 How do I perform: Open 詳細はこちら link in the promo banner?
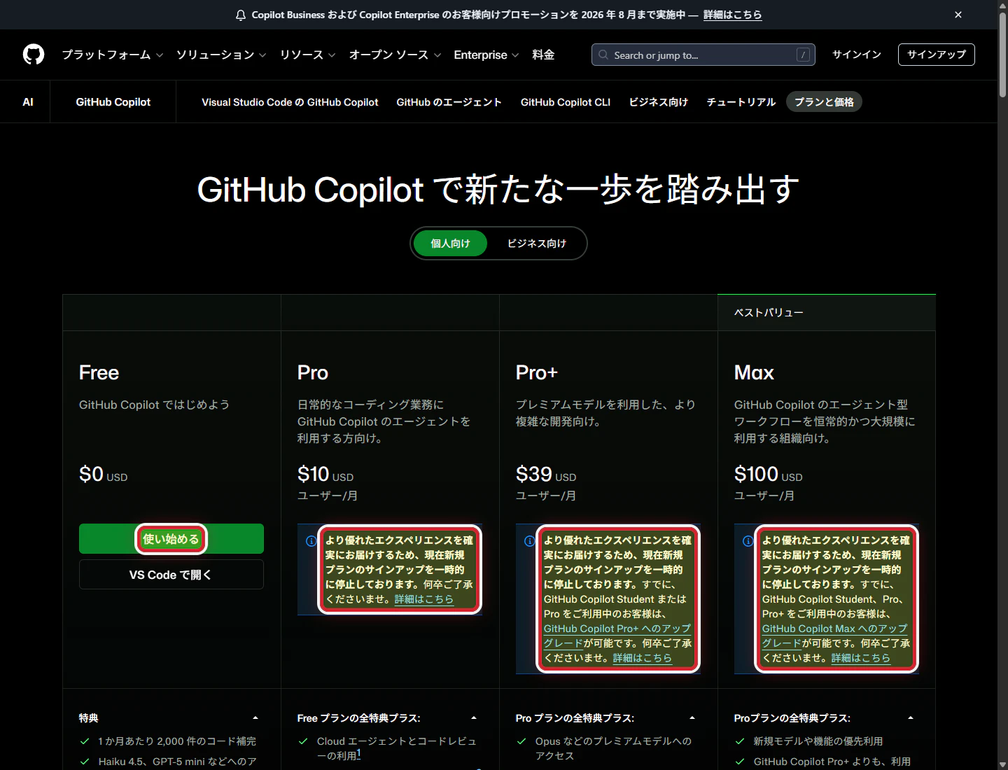tap(733, 15)
